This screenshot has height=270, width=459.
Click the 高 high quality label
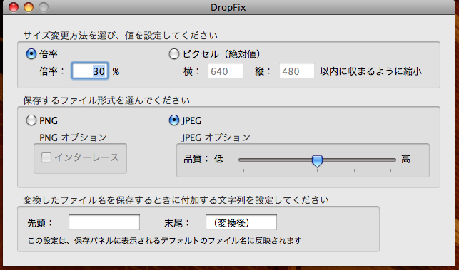pyautogui.click(x=405, y=160)
